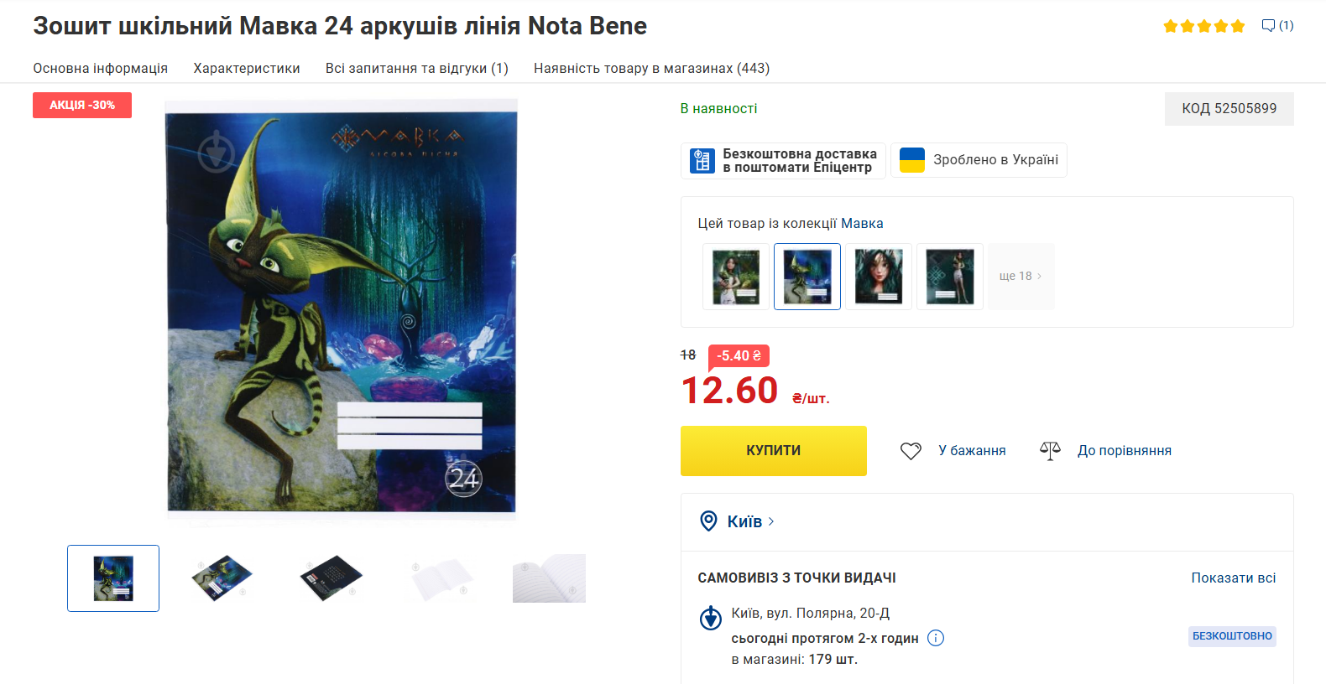Click the Ukrainian flag icon
Screen dimensions: 1326x684
point(911,160)
